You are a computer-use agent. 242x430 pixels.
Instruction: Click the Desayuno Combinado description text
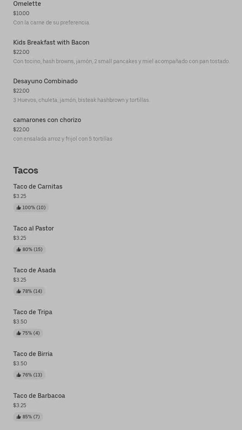[81, 100]
